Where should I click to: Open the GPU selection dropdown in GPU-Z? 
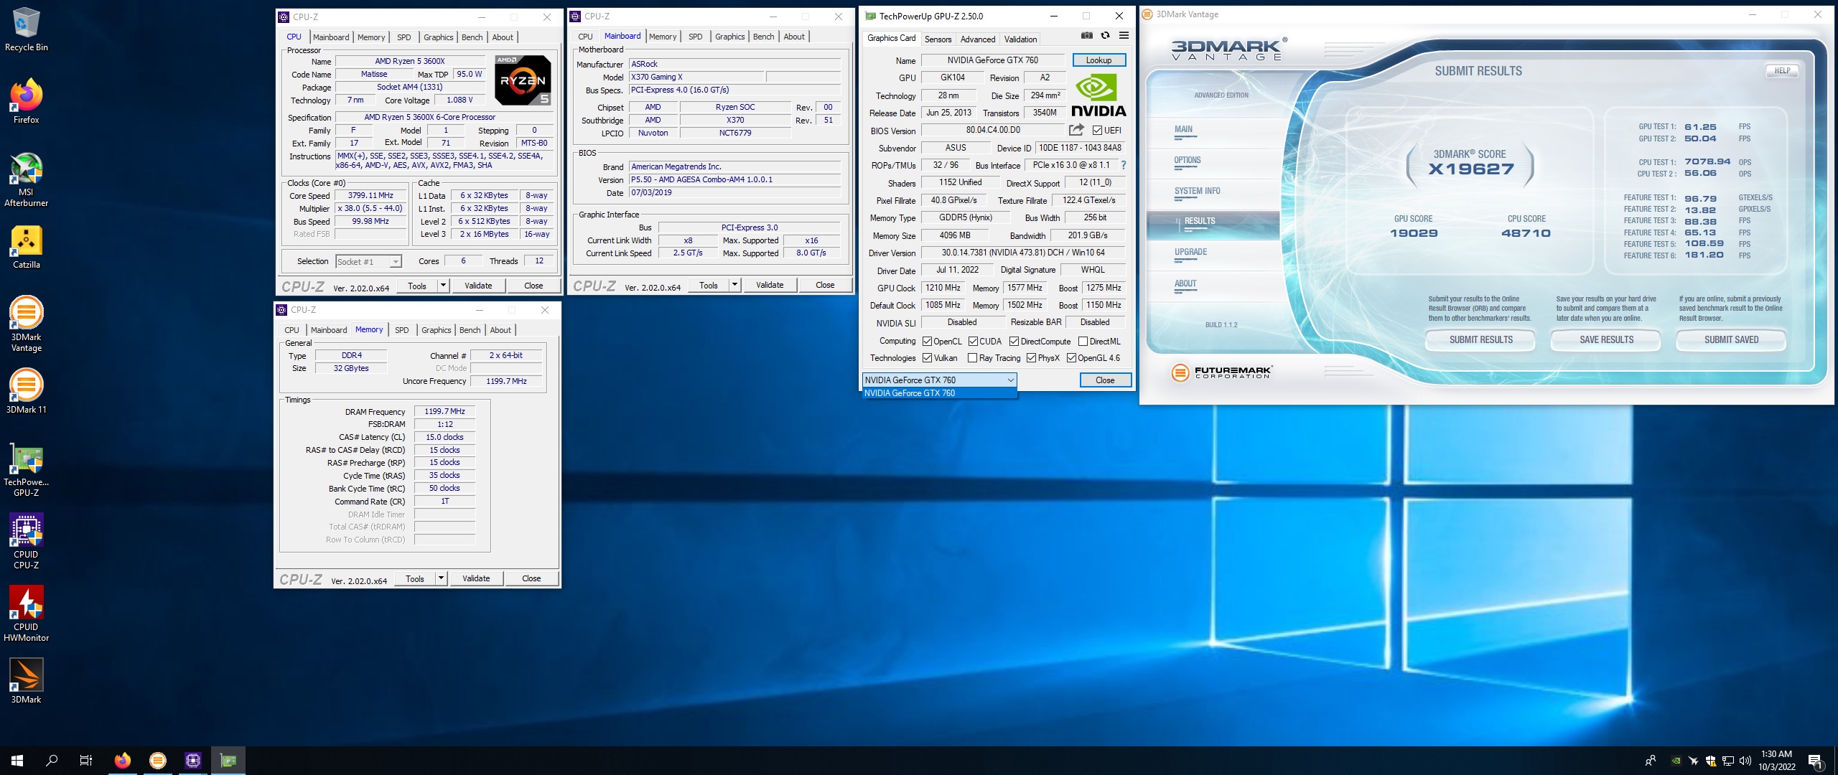pyautogui.click(x=939, y=380)
